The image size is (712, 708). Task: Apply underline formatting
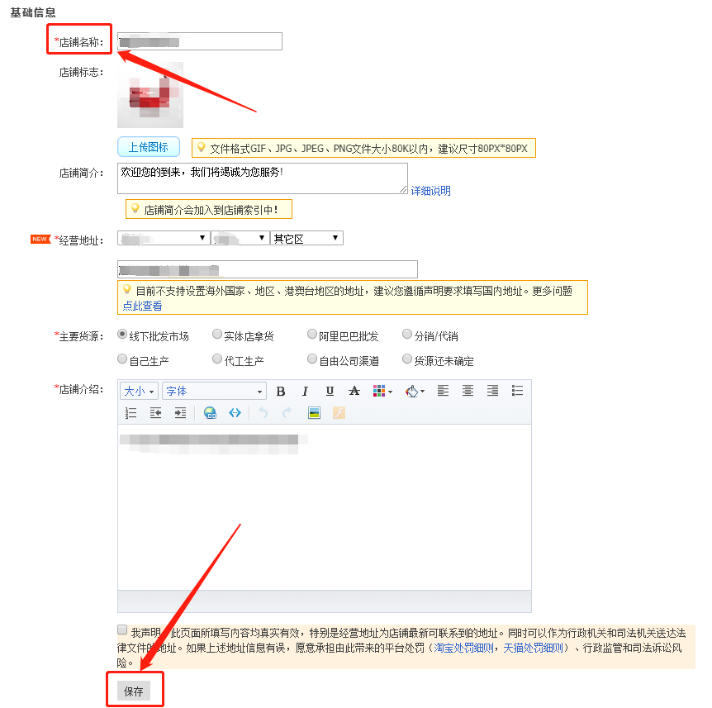click(x=329, y=392)
